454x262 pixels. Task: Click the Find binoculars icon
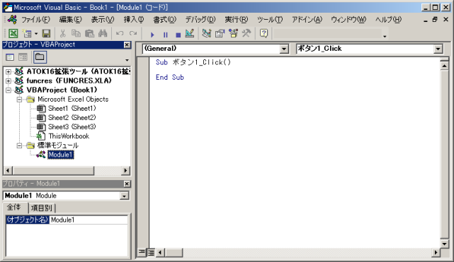pyautogui.click(x=103, y=34)
